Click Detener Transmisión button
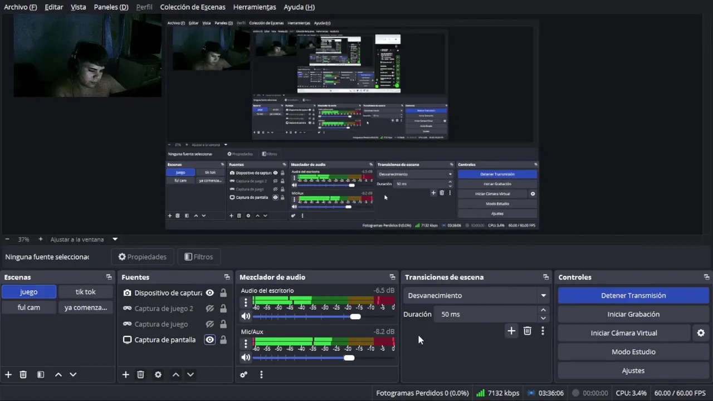Screen dimensions: 713x401 (x=633, y=296)
